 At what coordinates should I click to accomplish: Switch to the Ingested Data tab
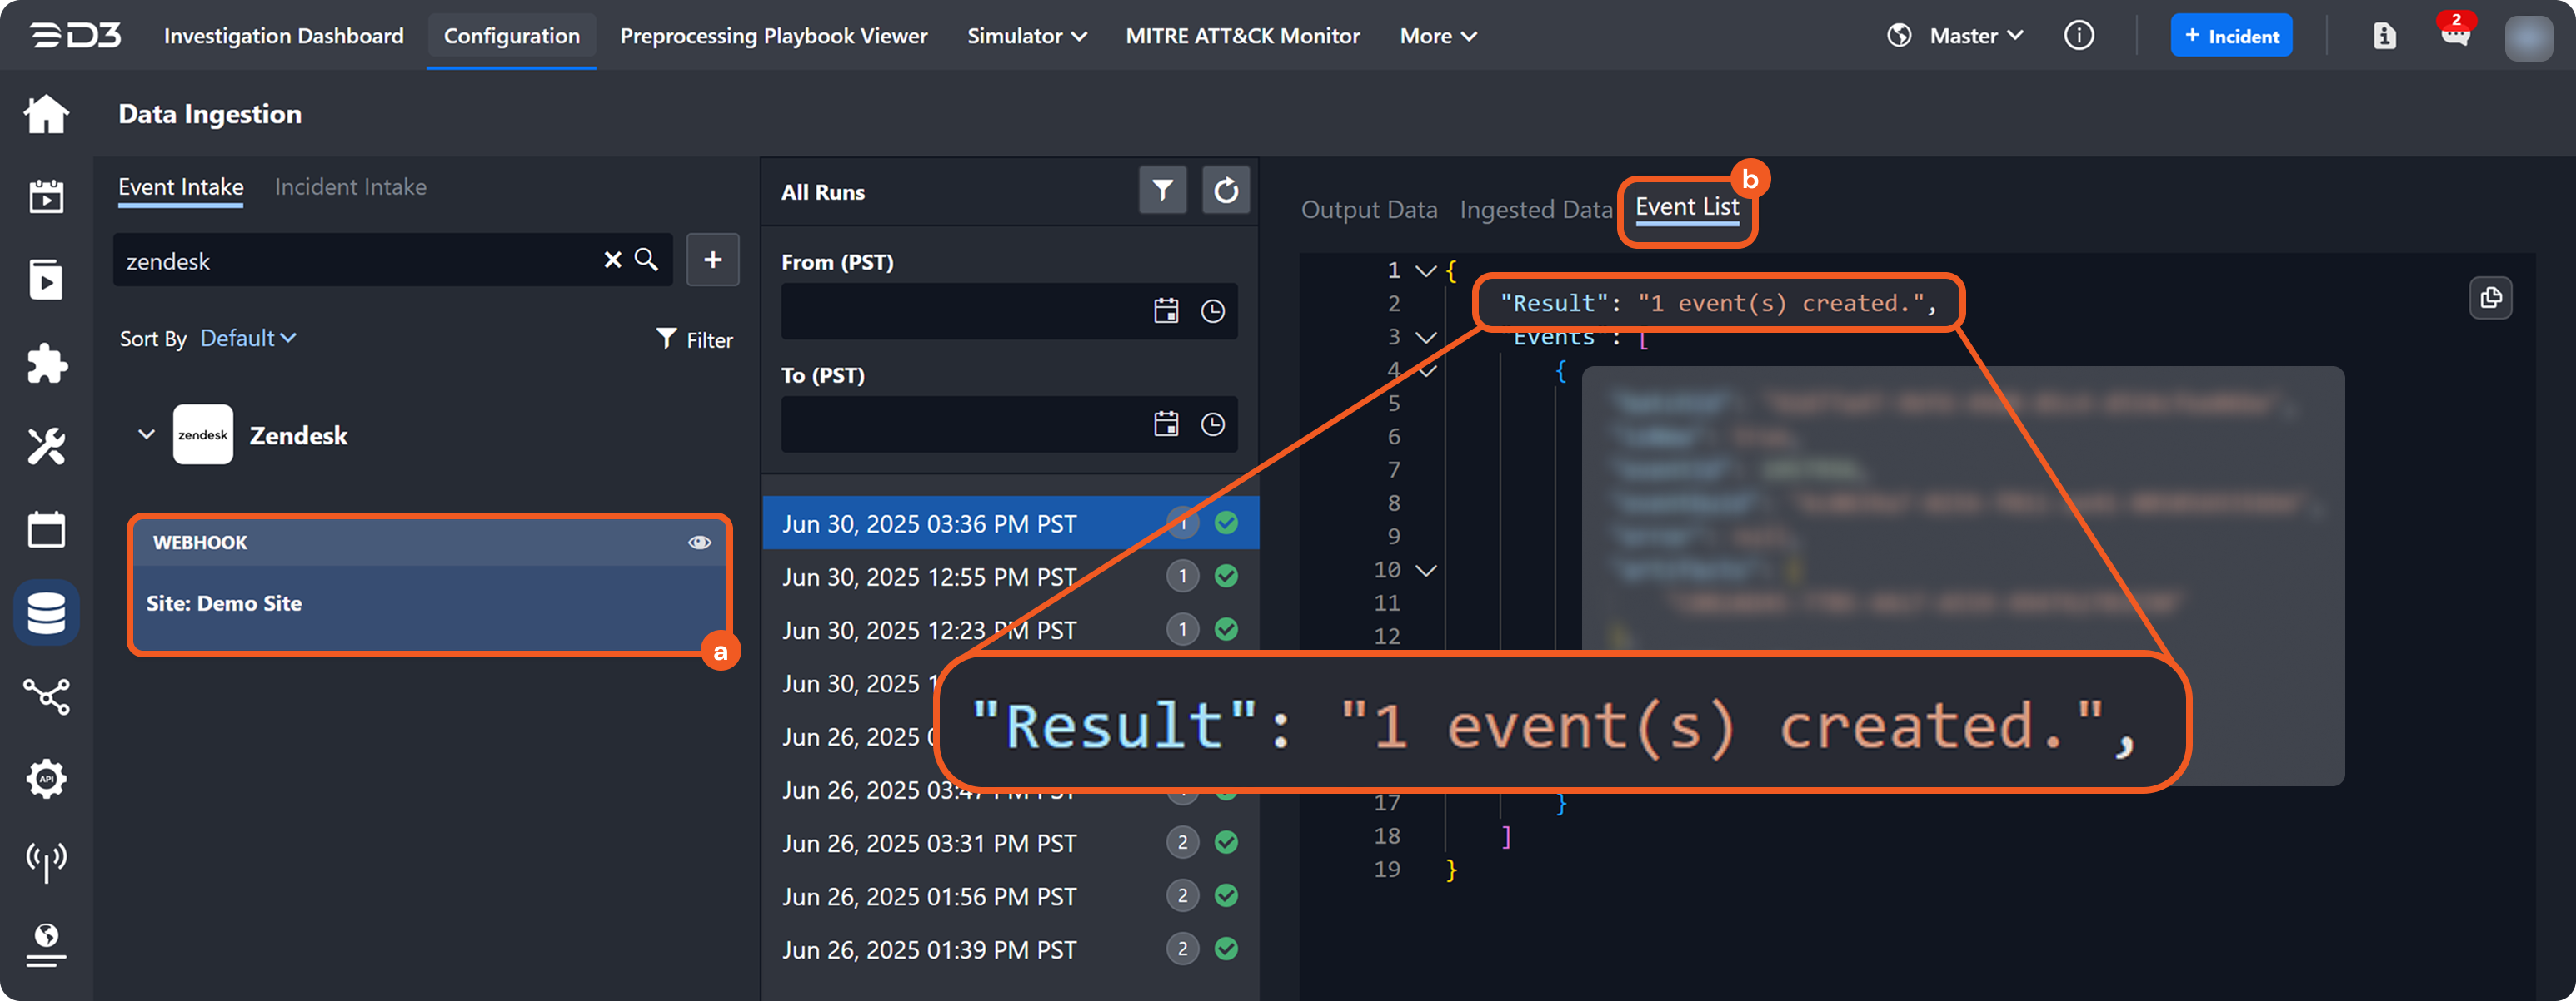[x=1536, y=210]
